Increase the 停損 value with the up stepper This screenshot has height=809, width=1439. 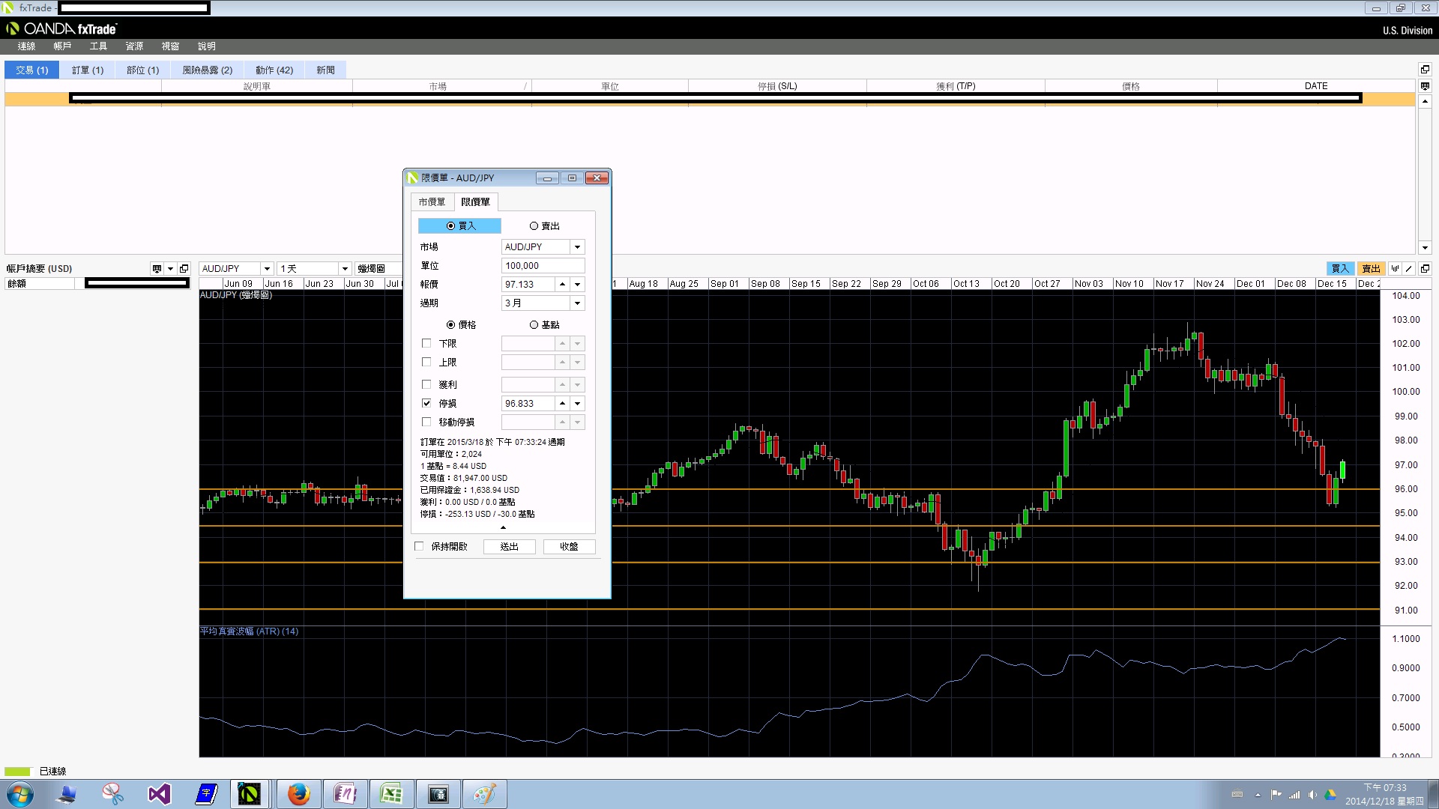coord(562,403)
